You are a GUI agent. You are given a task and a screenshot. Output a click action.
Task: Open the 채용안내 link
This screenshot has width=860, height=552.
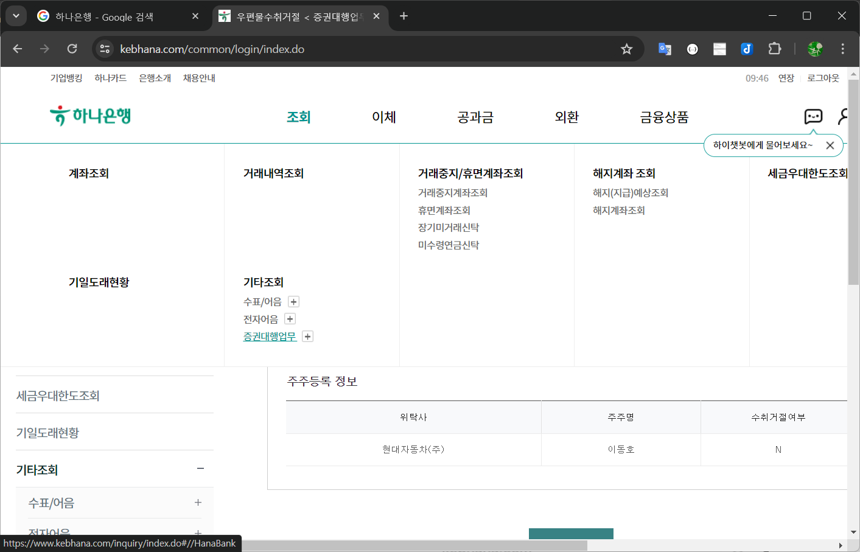point(199,78)
